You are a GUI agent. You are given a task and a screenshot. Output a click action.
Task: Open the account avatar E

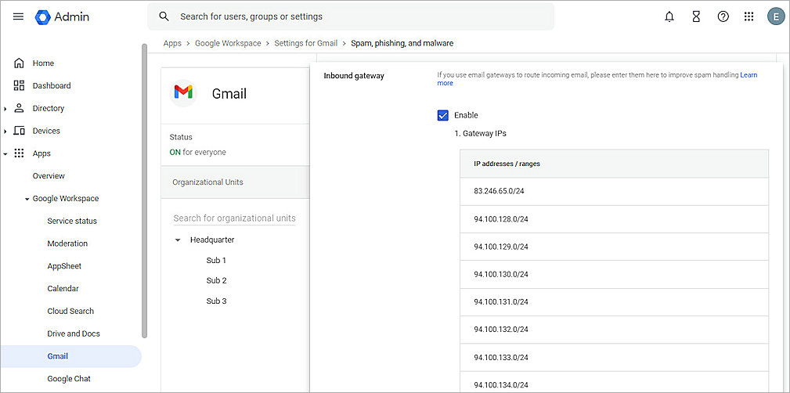(775, 16)
